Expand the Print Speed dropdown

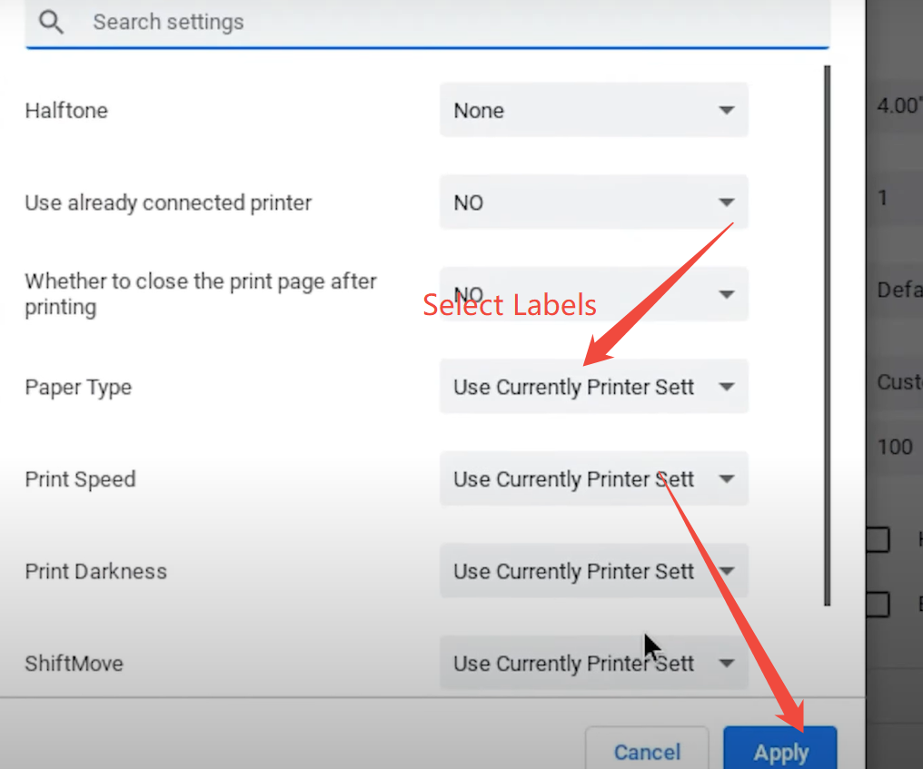(x=593, y=479)
